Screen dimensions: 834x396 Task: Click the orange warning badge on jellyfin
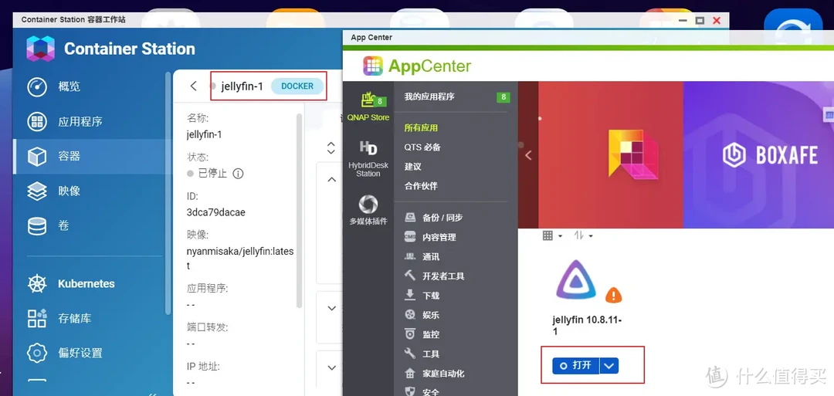614,294
